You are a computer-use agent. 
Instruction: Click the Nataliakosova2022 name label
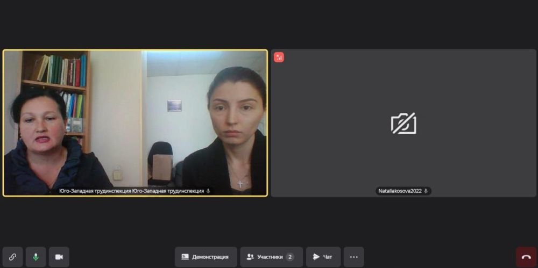[399, 191]
